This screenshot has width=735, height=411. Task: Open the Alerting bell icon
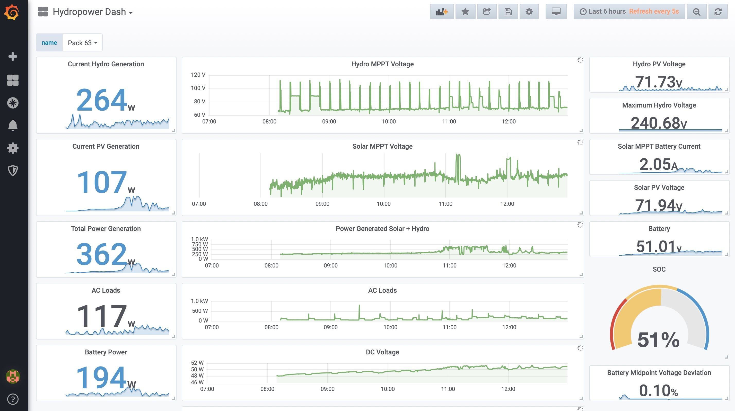13,125
